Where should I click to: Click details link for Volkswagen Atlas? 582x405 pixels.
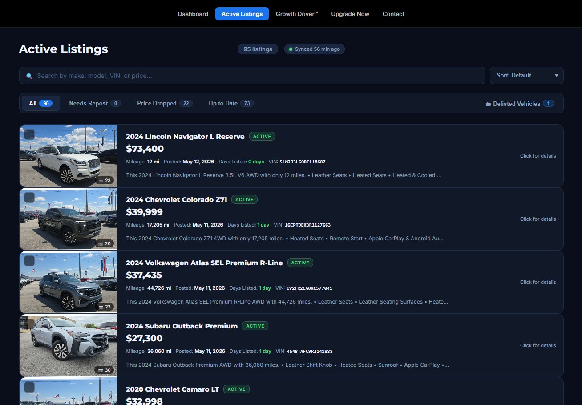pyautogui.click(x=538, y=282)
